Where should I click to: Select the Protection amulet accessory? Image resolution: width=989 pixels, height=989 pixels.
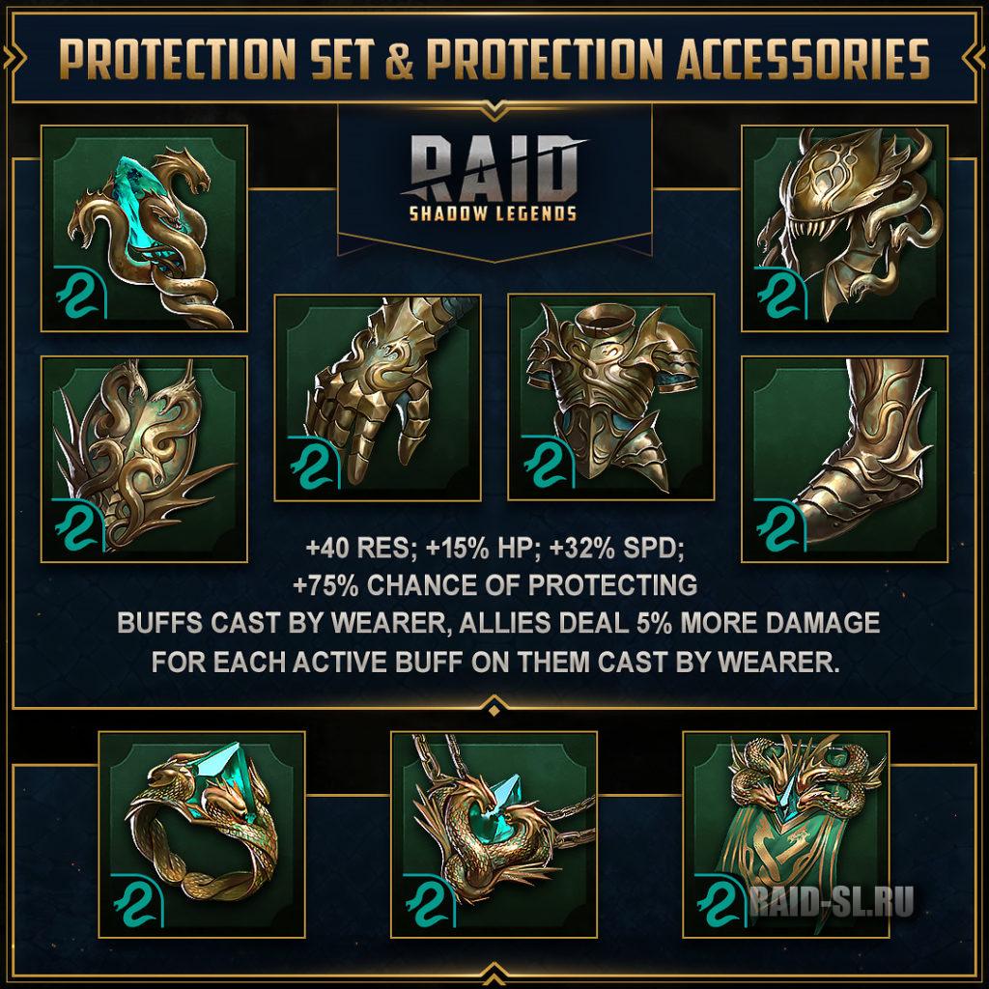tap(494, 834)
